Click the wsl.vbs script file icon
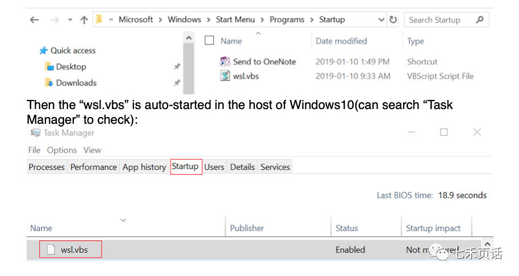 point(225,76)
